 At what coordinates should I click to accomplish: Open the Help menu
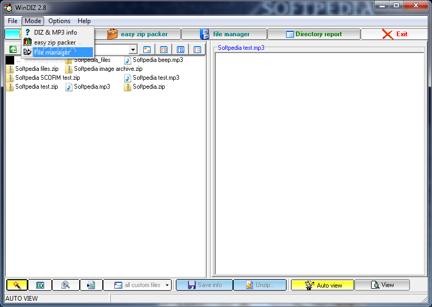pyautogui.click(x=84, y=21)
